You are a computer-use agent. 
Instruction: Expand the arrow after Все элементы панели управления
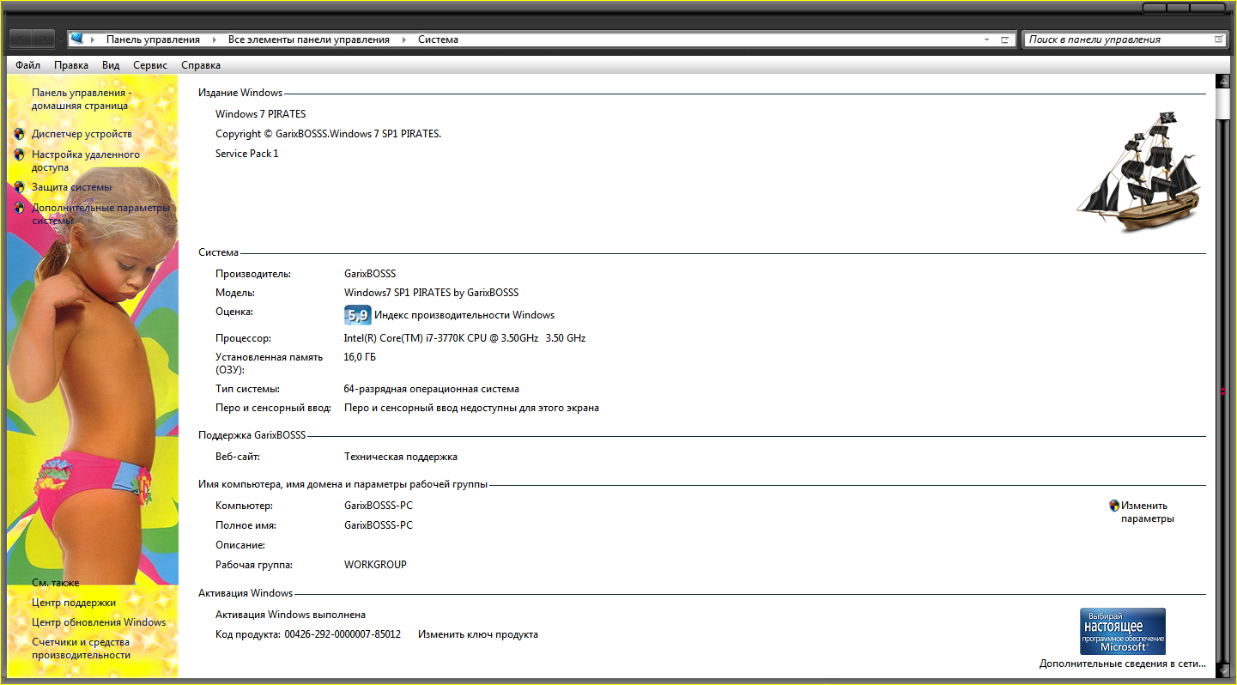[x=403, y=39]
